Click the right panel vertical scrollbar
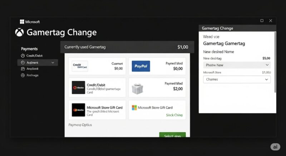The width and height of the screenshot is (286, 156). coord(275,62)
